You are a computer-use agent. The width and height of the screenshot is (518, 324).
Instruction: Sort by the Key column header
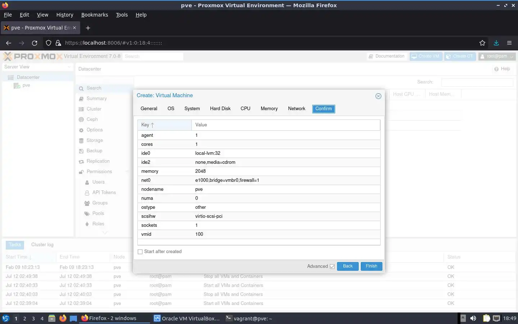(x=164, y=125)
